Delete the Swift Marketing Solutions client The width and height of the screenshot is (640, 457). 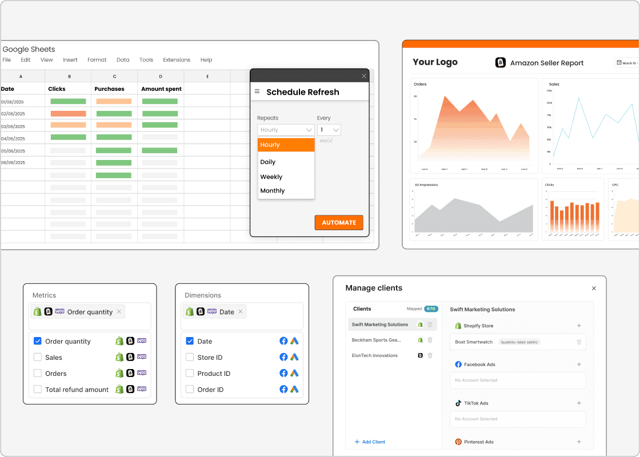coord(430,324)
